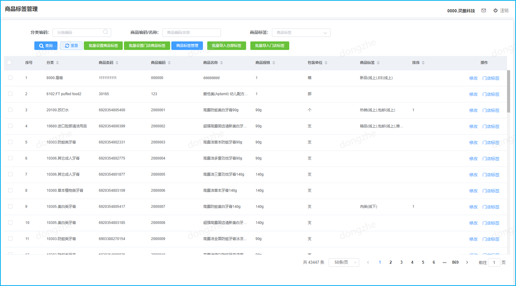Image resolution: width=516 pixels, height=286 pixels.
Task: Sort by 商品条码 column sort arrows
Action: (x=117, y=63)
